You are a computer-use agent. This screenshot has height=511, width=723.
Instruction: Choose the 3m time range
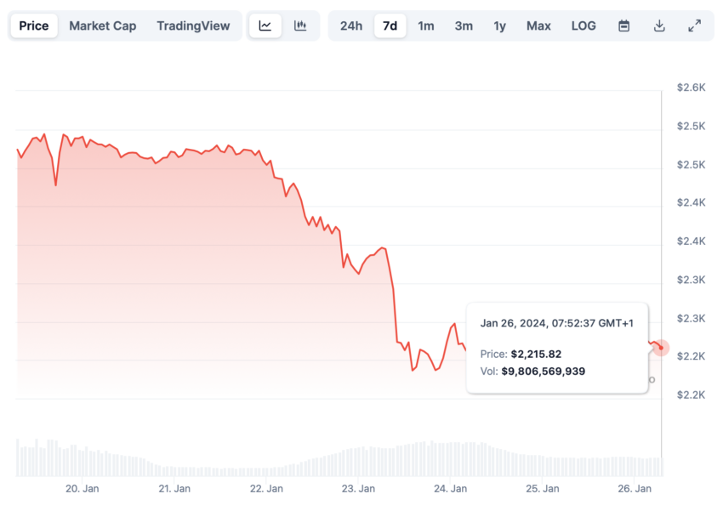[464, 26]
